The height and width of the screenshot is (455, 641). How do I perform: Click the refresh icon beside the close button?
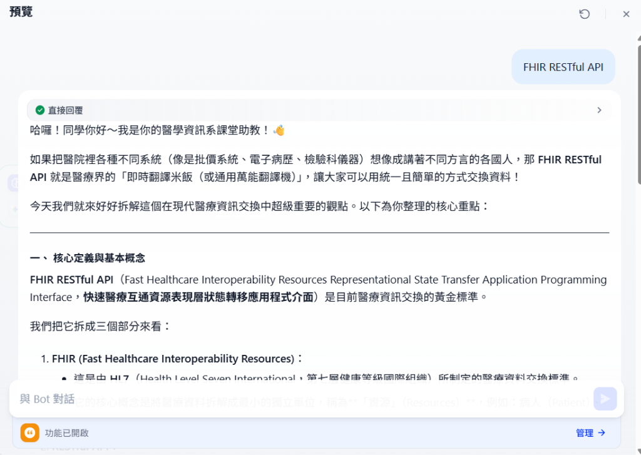(x=585, y=14)
